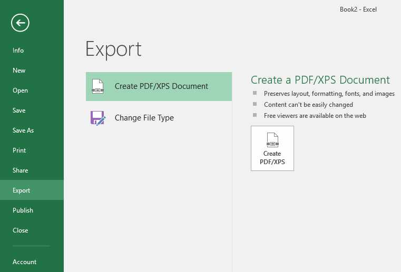Click the Create PDF/XPS button
The image size is (401, 272).
coord(272,148)
